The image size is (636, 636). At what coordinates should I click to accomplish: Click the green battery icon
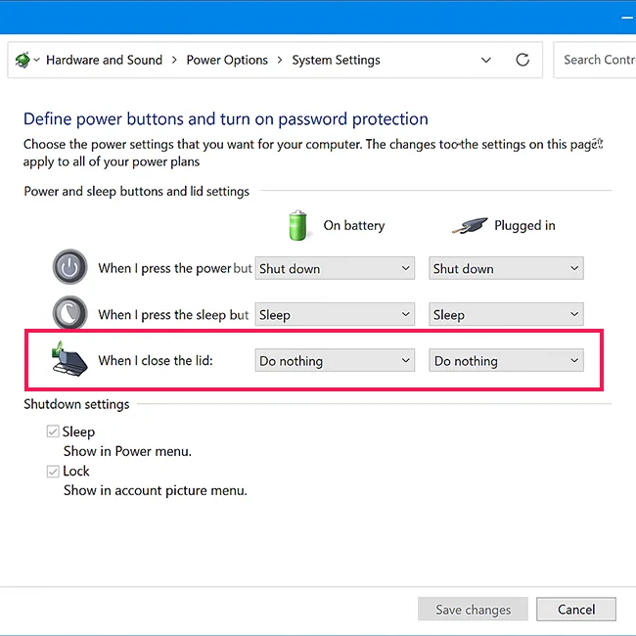[297, 225]
